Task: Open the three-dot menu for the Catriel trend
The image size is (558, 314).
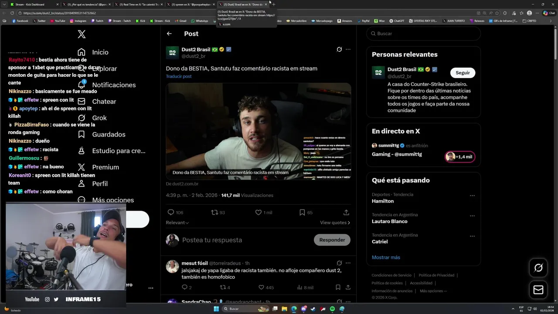Action: pos(472,236)
